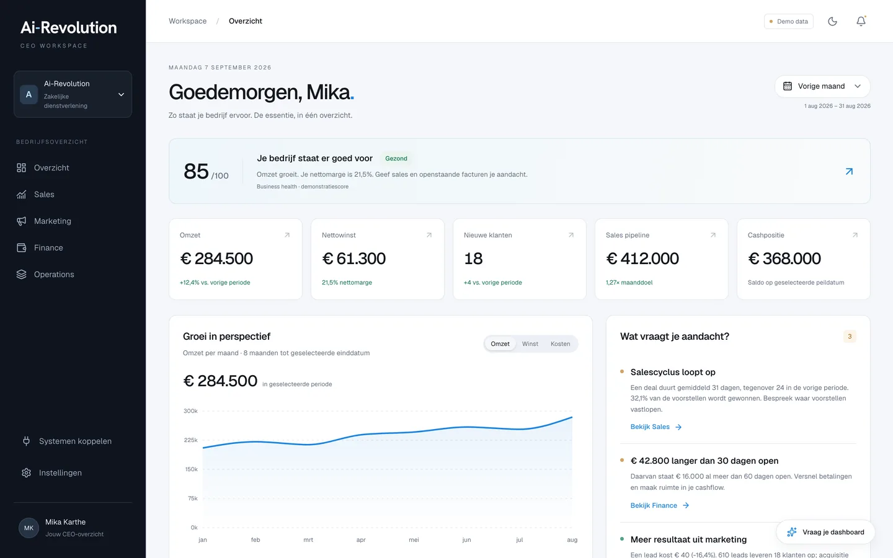Click the Ai-Revolution logo

[68, 28]
